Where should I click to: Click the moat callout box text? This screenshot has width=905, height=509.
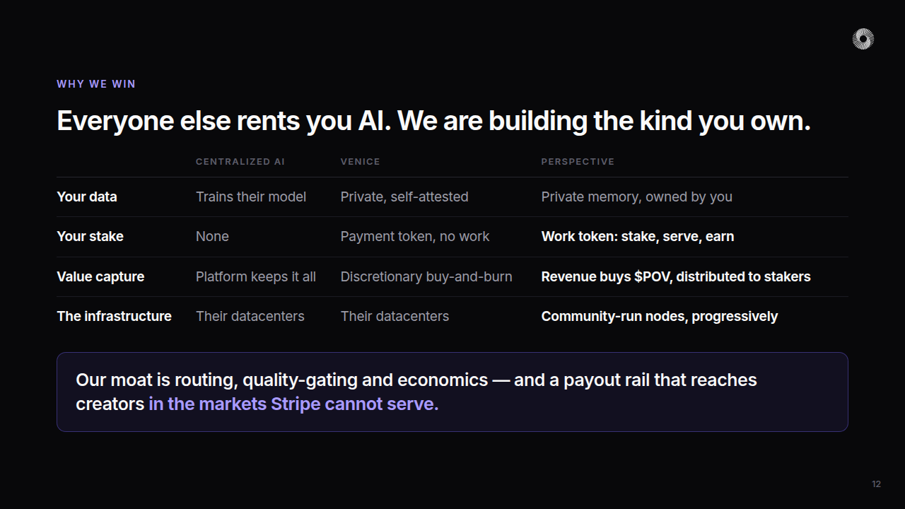(x=416, y=392)
